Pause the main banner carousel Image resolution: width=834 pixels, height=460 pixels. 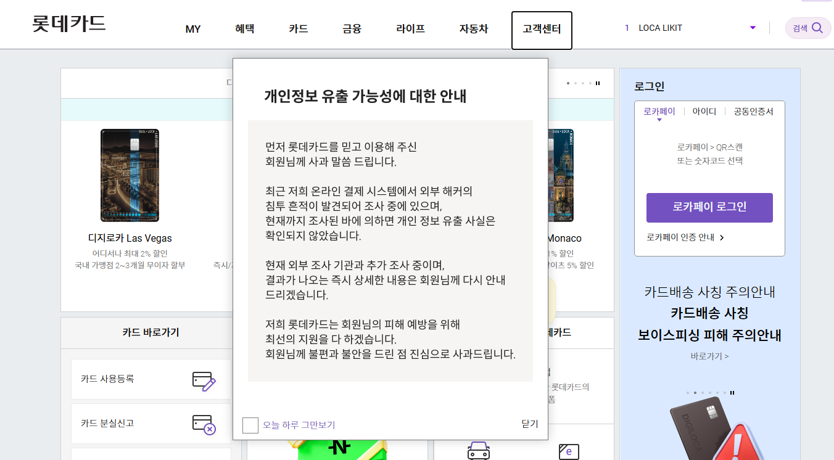pos(598,83)
